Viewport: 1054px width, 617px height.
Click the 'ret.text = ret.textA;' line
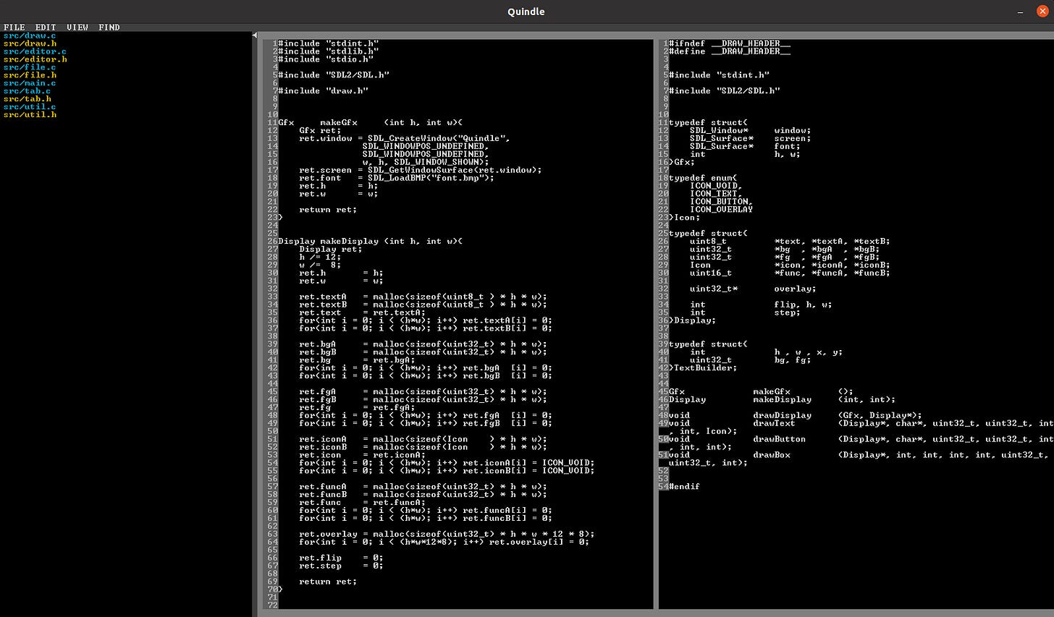coord(363,313)
